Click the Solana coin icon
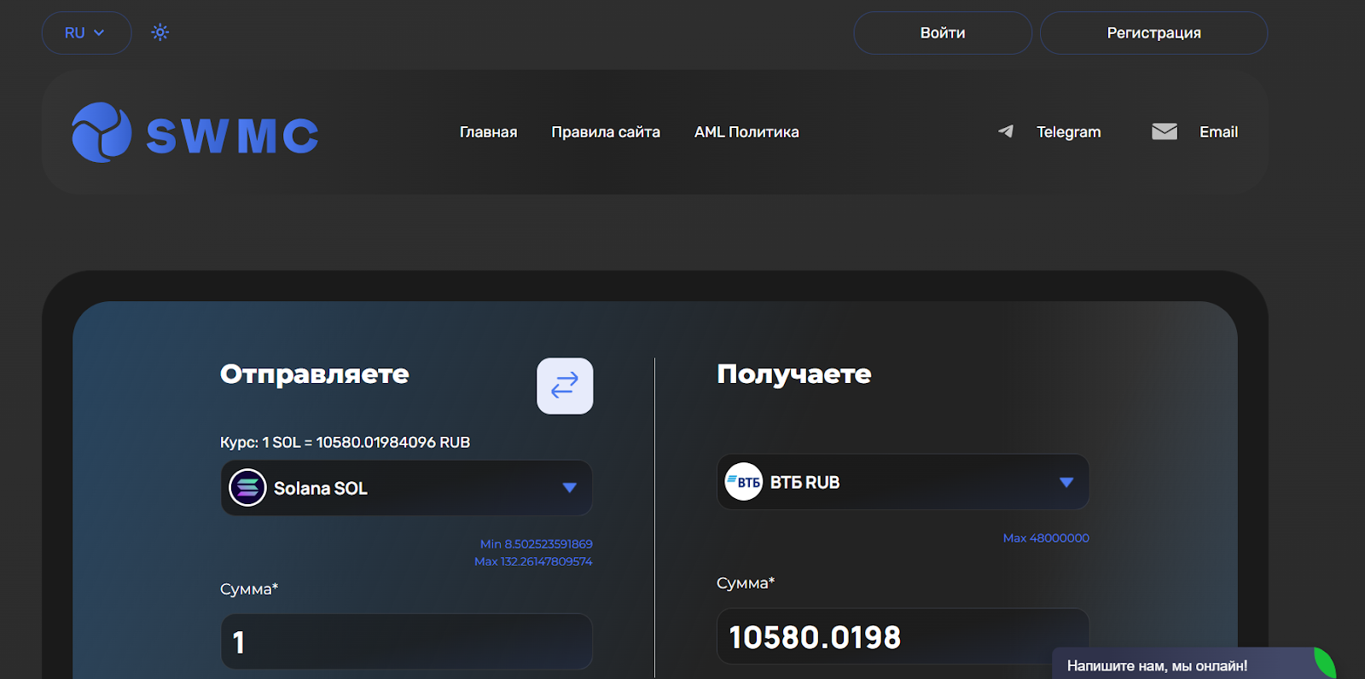The image size is (1365, 679). (x=247, y=488)
